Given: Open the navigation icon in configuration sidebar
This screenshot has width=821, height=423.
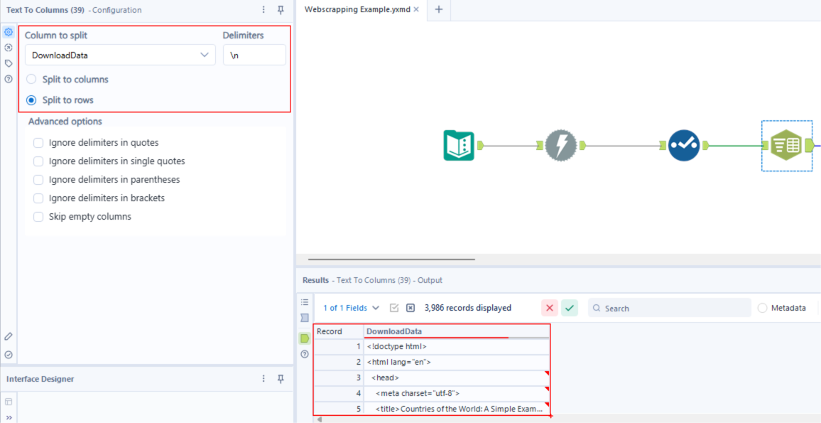Looking at the screenshot, I should click(9, 48).
